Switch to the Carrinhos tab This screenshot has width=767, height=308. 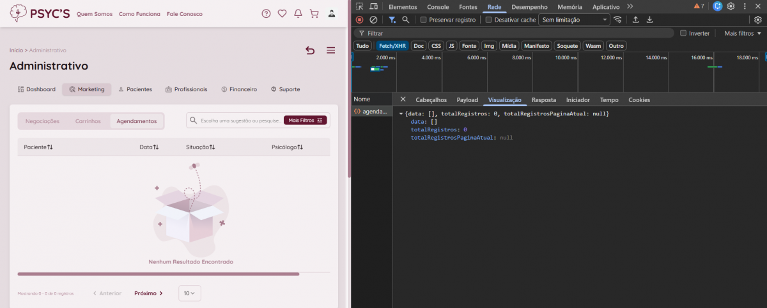88,121
